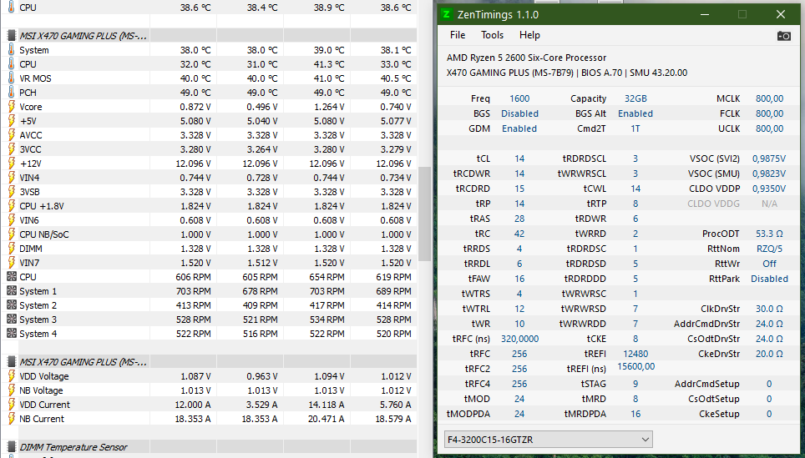Click the fan icon of the System 2 row
The width and height of the screenshot is (805, 458).
pyautogui.click(x=12, y=305)
